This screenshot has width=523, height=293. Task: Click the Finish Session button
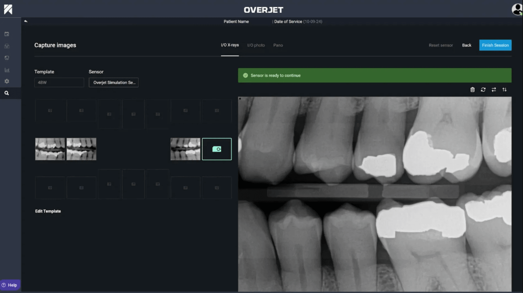coord(495,45)
